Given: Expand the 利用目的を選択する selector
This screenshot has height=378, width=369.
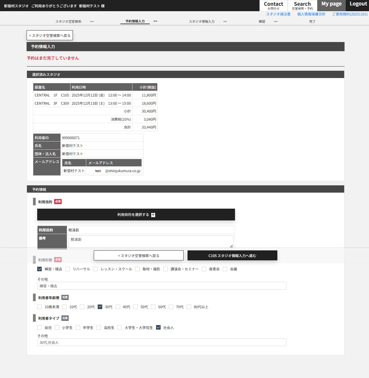Looking at the screenshot, I should (x=136, y=215).
